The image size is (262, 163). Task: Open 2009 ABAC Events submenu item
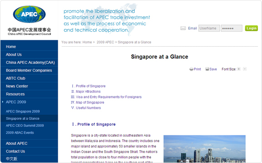pyautogui.click(x=20, y=133)
